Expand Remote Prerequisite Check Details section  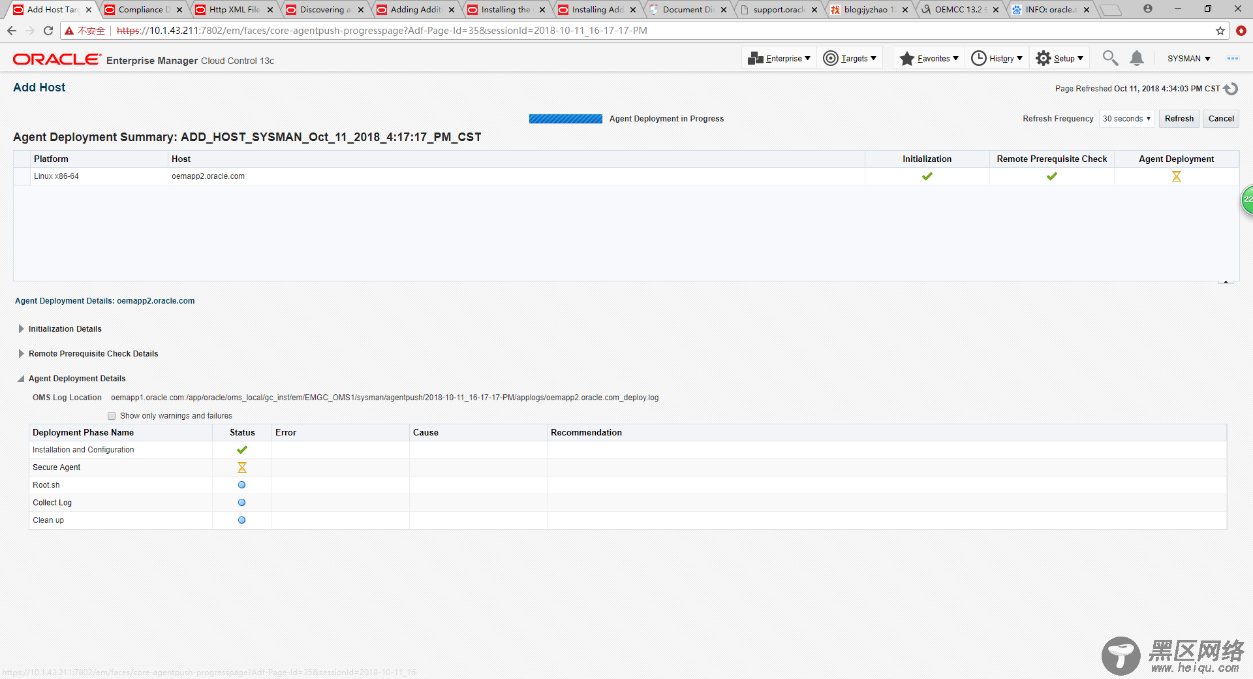point(22,354)
